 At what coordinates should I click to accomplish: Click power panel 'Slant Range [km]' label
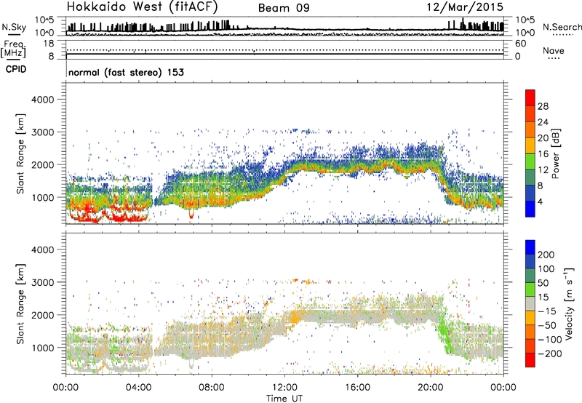point(20,153)
